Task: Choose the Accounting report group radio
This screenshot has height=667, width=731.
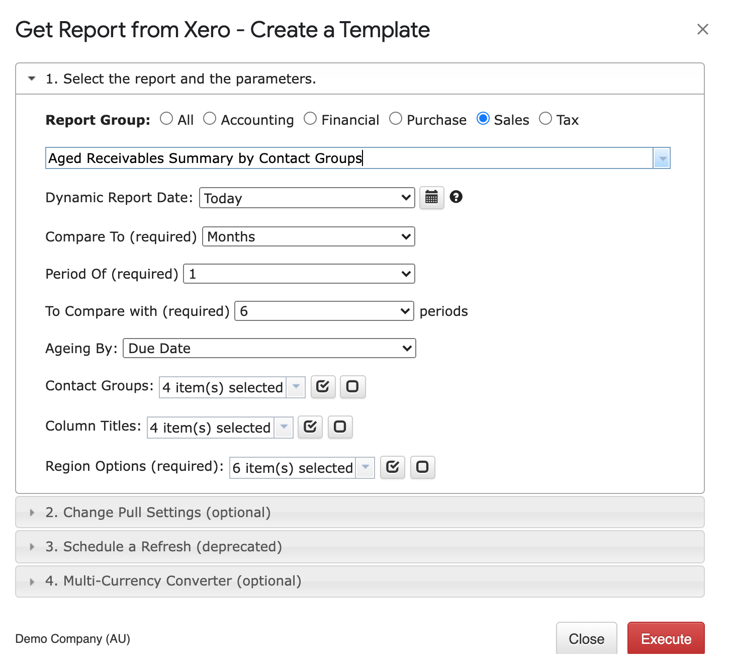Action: pyautogui.click(x=210, y=119)
